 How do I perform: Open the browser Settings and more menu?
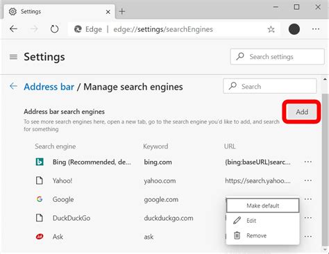click(x=316, y=29)
